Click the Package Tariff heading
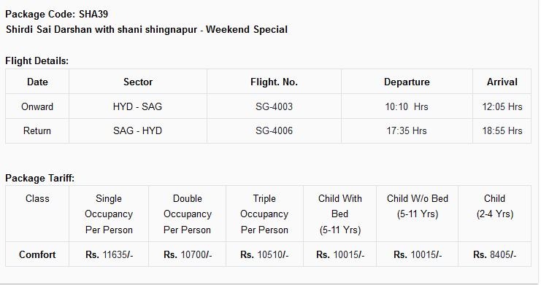 [x=39, y=178]
